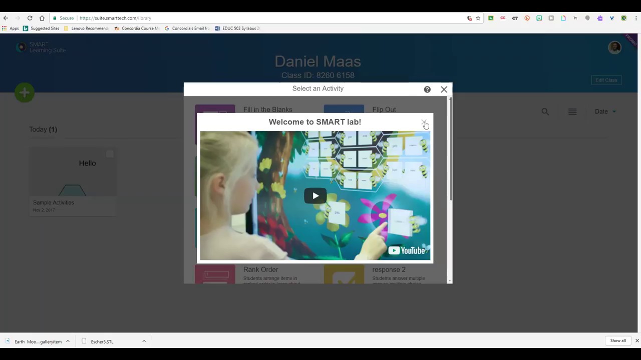Click the Class ID 8260 6158 text
The width and height of the screenshot is (641, 360).
317,75
